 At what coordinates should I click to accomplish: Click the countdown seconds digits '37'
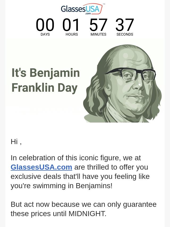pyautogui.click(x=125, y=25)
